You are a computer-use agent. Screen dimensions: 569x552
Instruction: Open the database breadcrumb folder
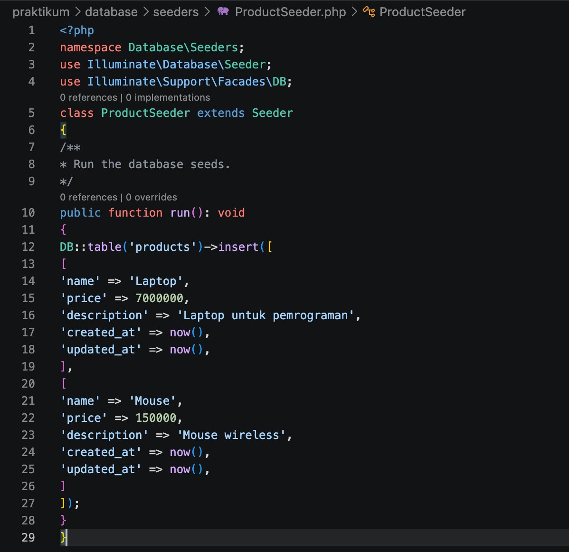coord(111,12)
